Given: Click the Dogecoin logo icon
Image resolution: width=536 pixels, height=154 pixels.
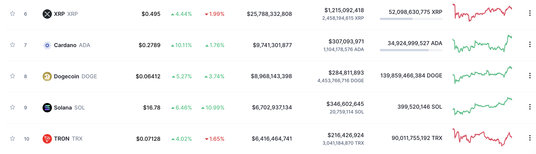Looking at the screenshot, I should tap(47, 77).
